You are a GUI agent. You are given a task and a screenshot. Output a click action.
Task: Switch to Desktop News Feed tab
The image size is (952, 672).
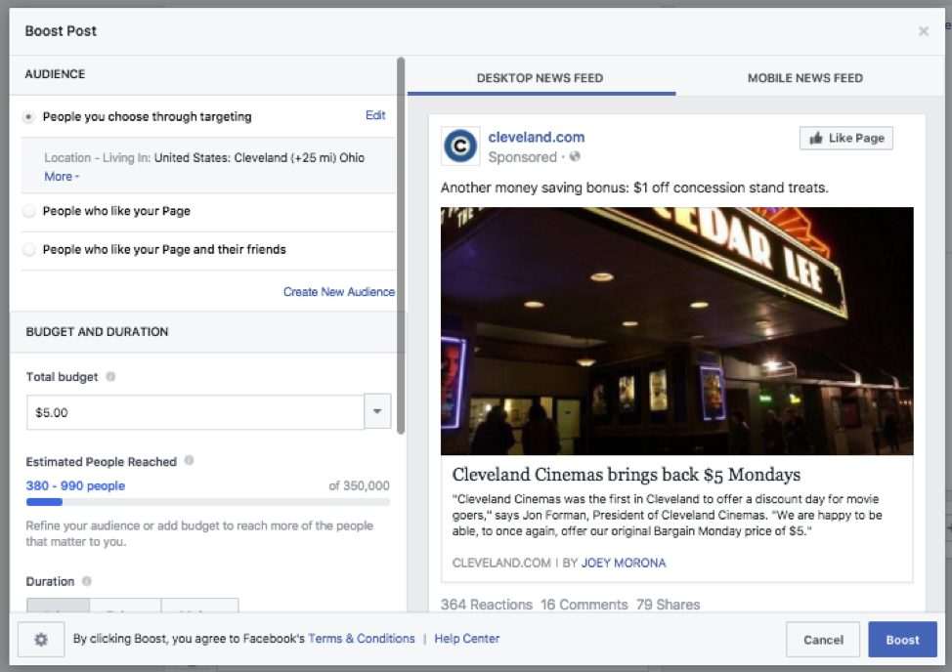click(x=541, y=77)
